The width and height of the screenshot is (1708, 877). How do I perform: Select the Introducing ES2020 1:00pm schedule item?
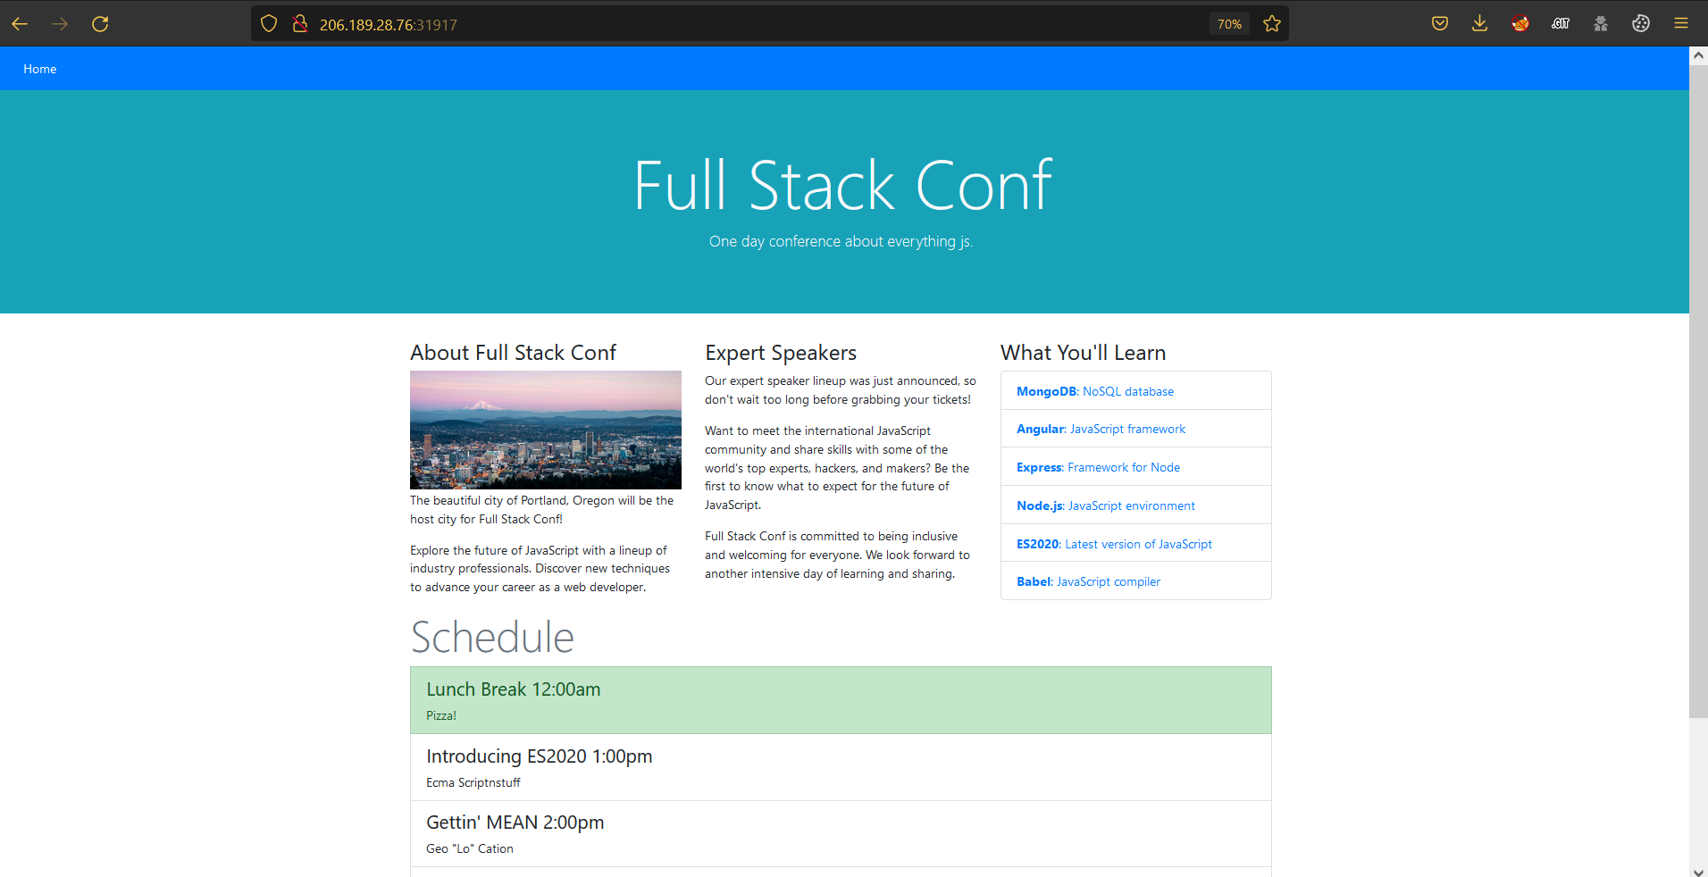click(x=841, y=767)
